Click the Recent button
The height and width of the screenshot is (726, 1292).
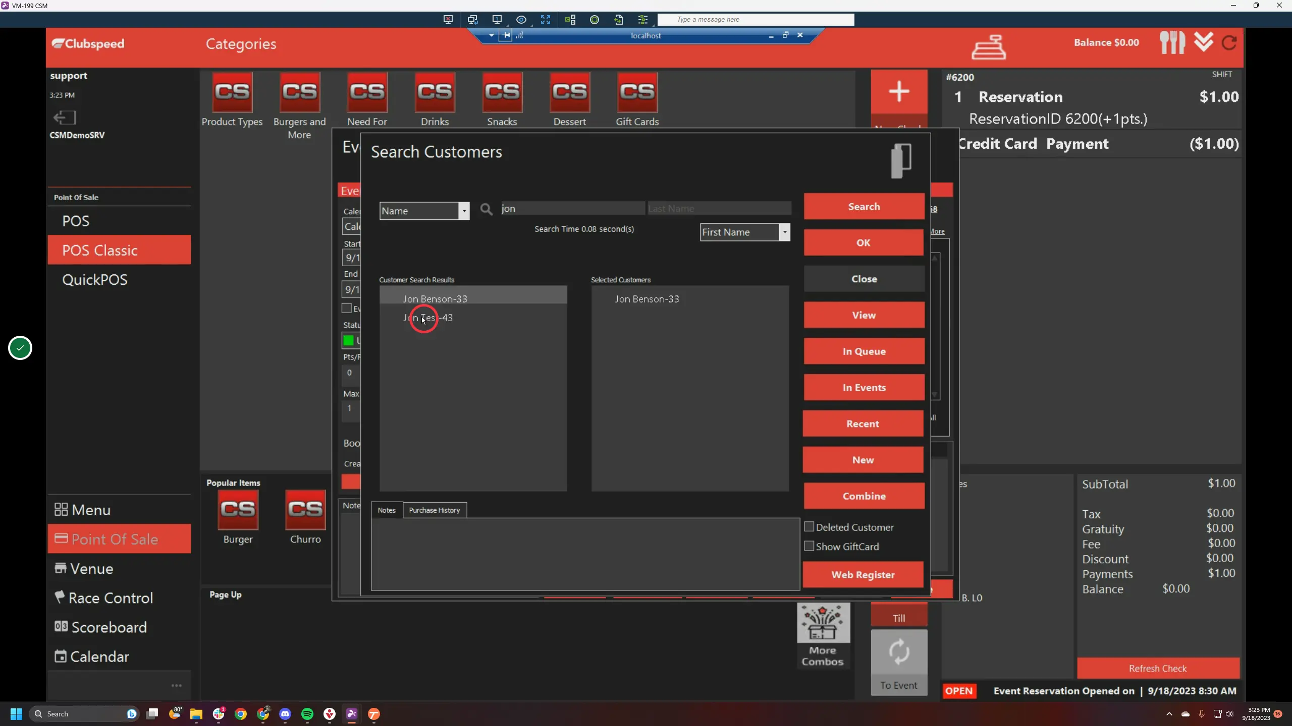pos(863,423)
